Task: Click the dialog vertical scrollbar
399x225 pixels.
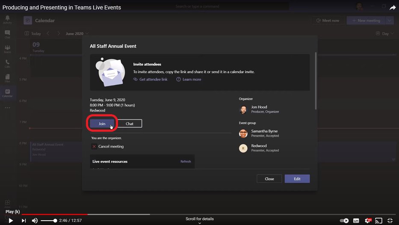Action: tap(316, 81)
